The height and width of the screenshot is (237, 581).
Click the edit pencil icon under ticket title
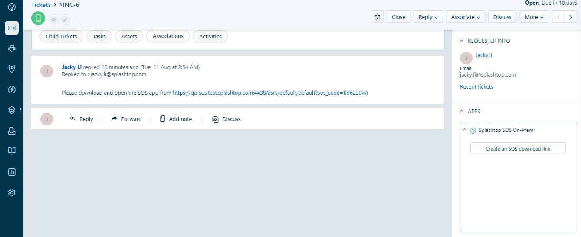click(65, 19)
